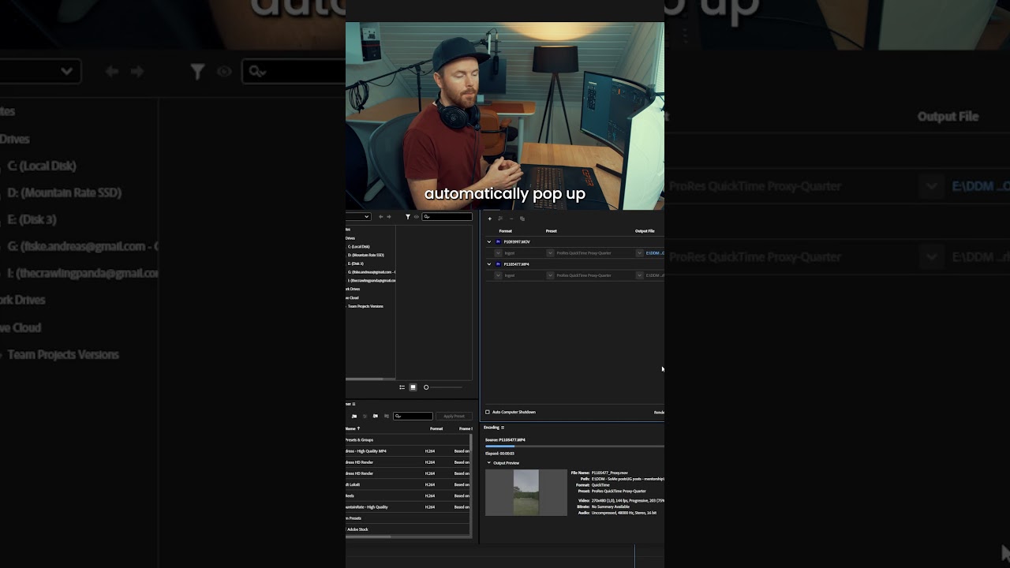
Task: Select the Presets & Groups row
Action: (407, 440)
